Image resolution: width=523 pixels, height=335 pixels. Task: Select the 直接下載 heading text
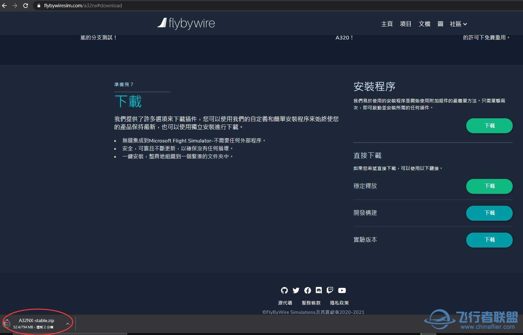point(367,155)
